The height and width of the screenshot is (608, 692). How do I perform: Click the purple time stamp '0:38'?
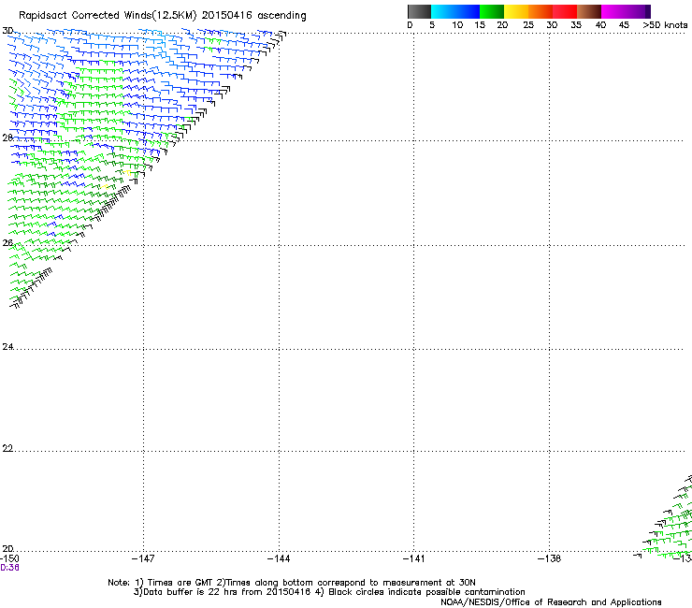click(x=9, y=568)
